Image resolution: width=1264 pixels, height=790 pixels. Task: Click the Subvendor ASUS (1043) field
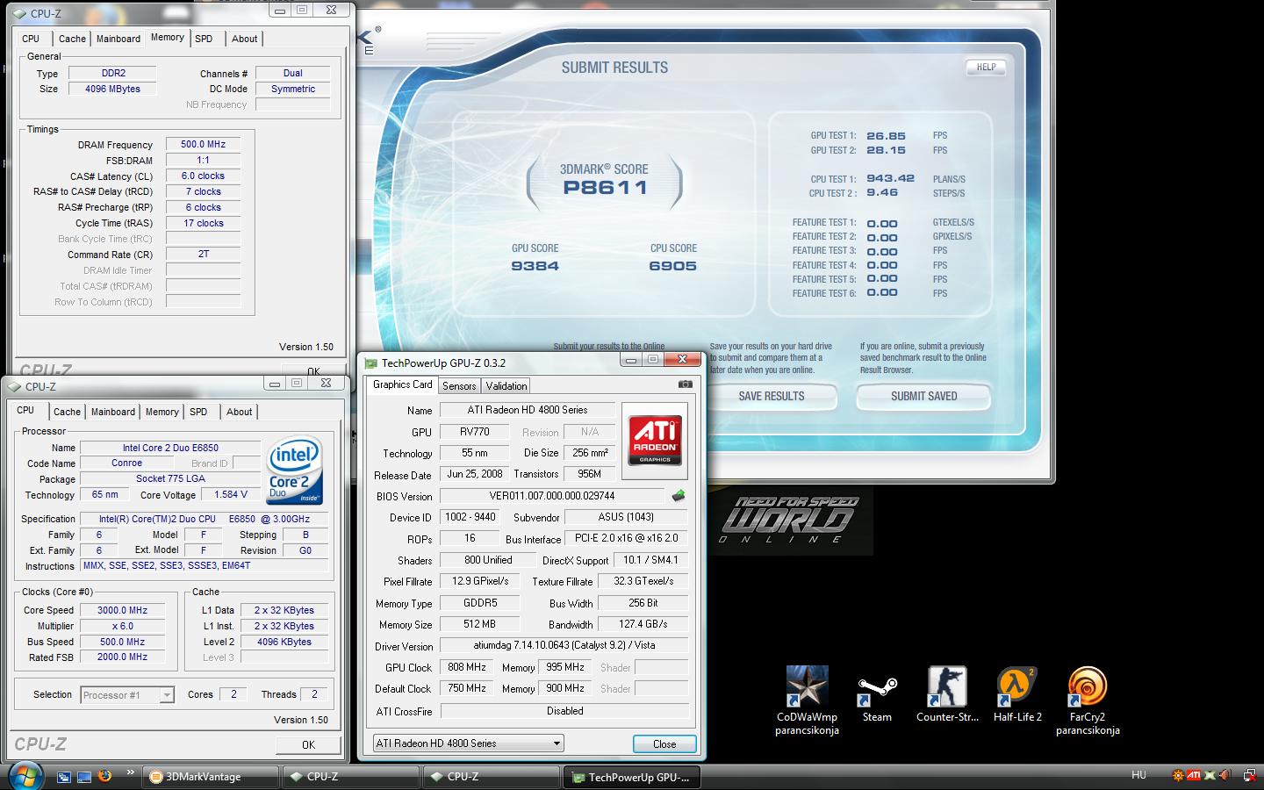coord(627,517)
